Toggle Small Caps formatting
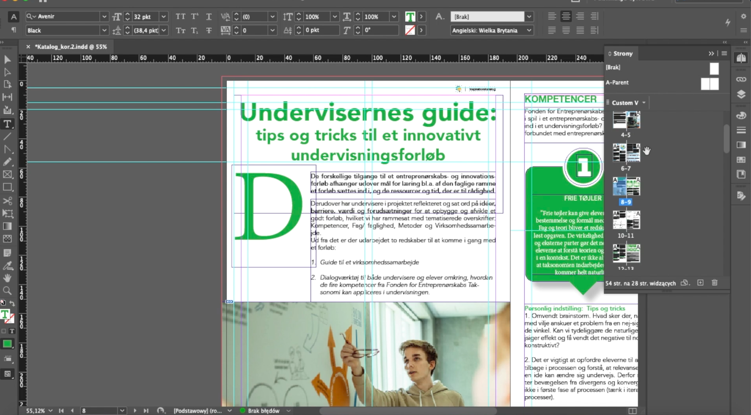The image size is (751, 415). click(x=181, y=30)
